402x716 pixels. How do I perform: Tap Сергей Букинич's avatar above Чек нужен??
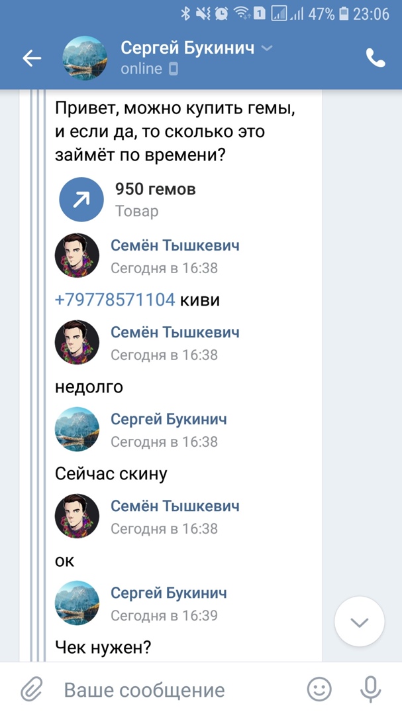coord(77,603)
